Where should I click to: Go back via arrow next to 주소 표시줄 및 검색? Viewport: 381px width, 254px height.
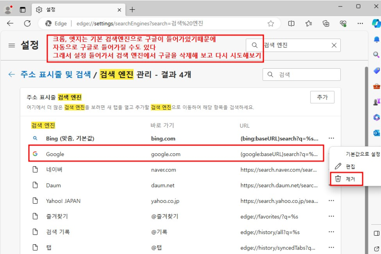pos(11,74)
